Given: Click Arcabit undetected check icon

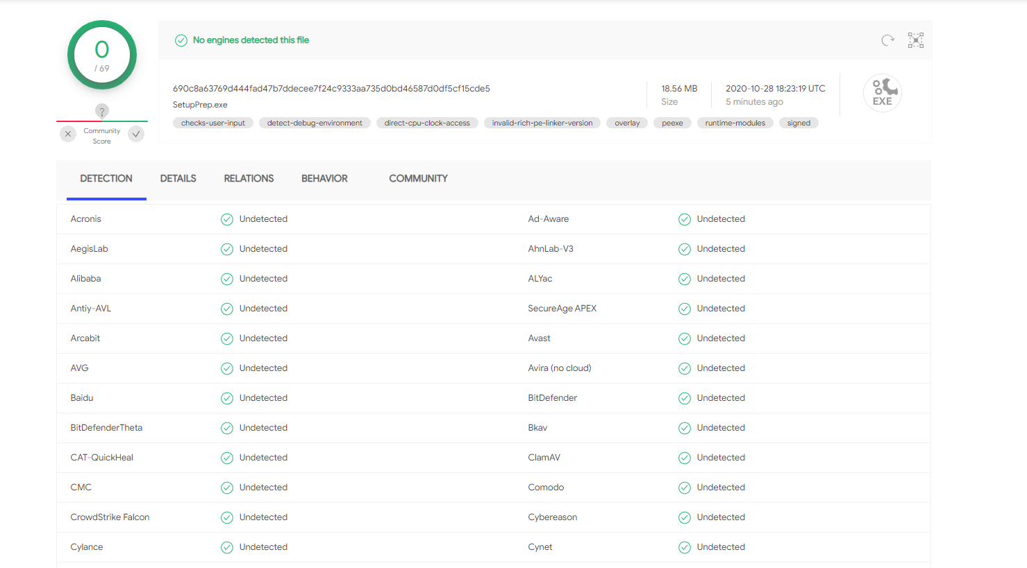Looking at the screenshot, I should 227,338.
